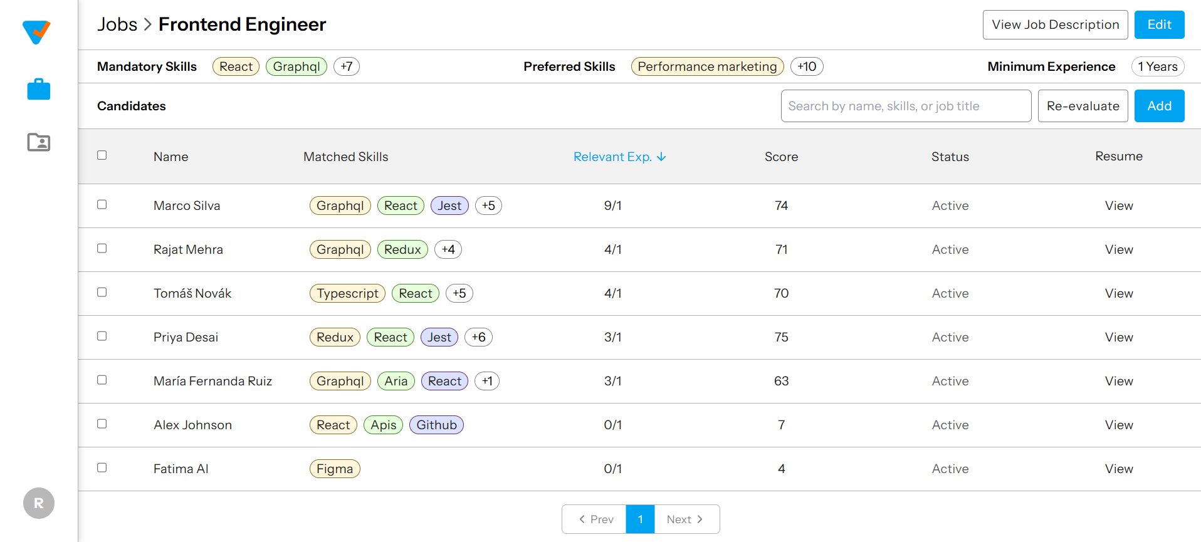Click the Graphql mandatory skill chip
The height and width of the screenshot is (542, 1201).
[296, 66]
